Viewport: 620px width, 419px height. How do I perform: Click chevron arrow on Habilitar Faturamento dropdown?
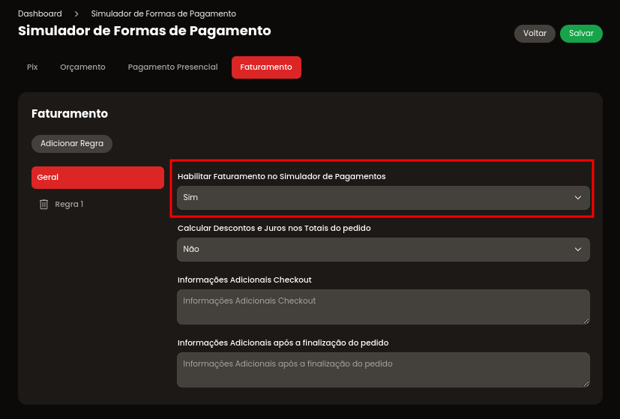[x=578, y=198]
